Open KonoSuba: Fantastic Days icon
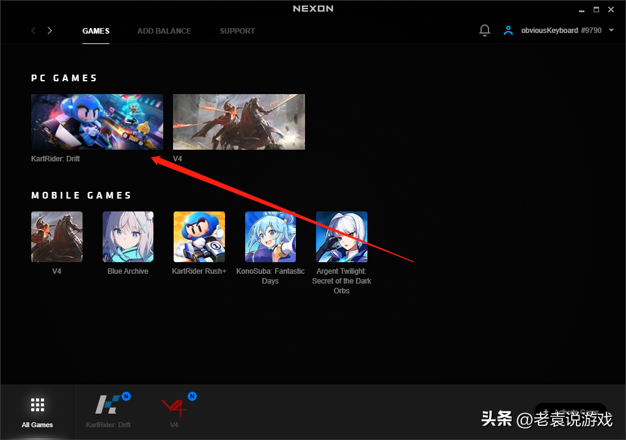Screen dimensions: 626x440 click(270, 237)
